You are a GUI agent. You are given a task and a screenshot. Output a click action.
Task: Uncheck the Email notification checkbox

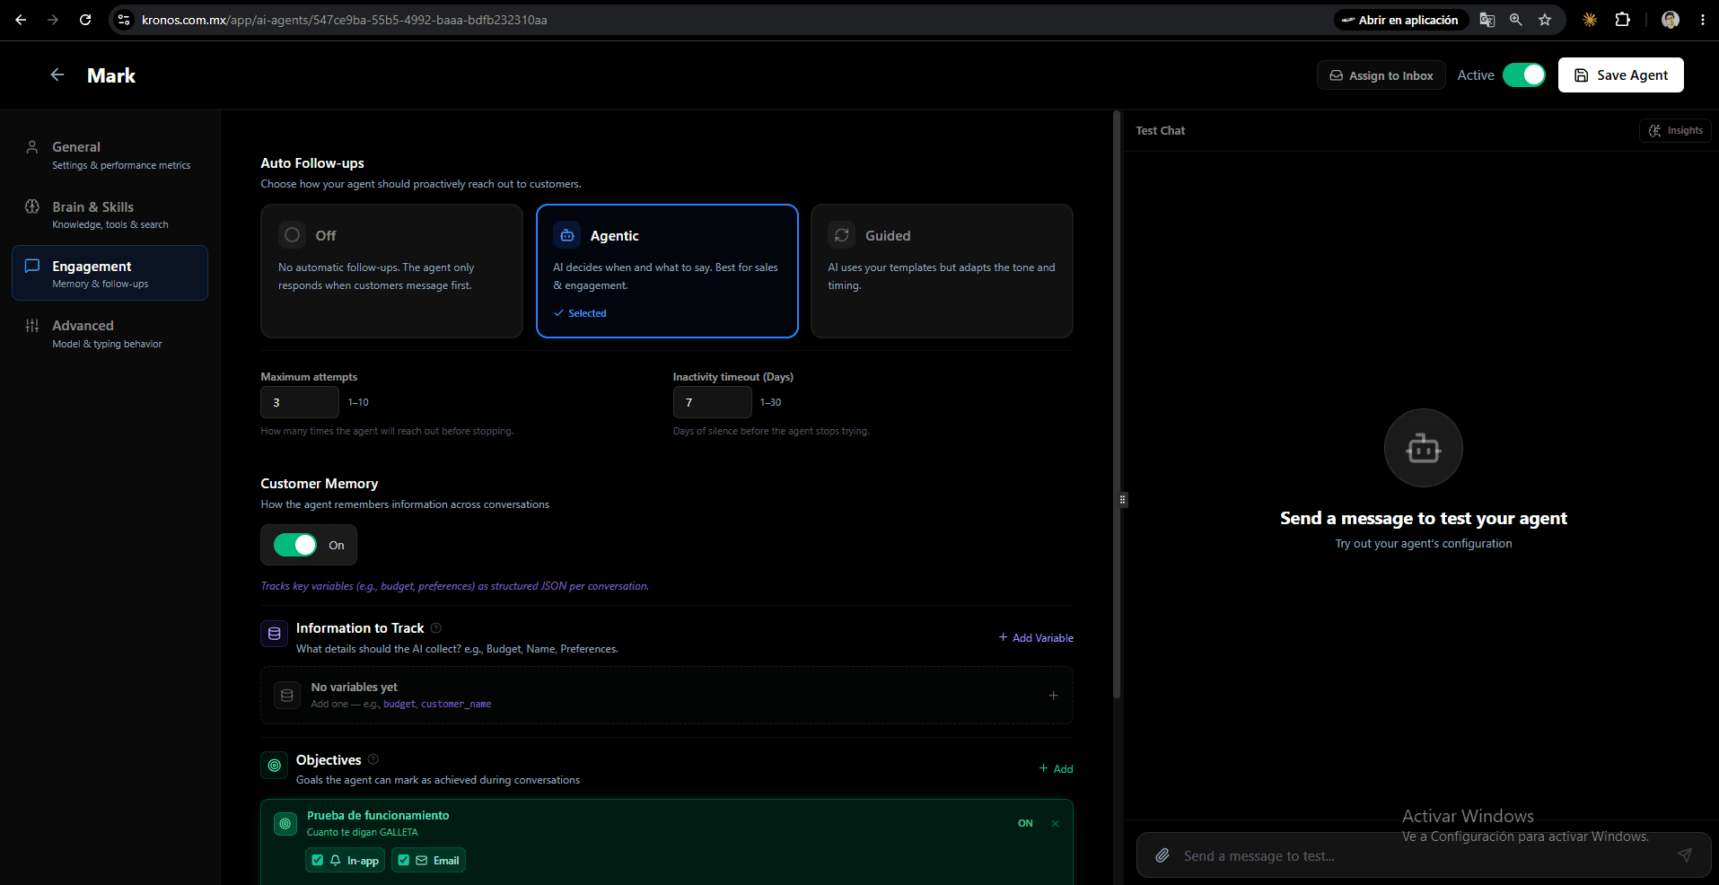click(404, 860)
